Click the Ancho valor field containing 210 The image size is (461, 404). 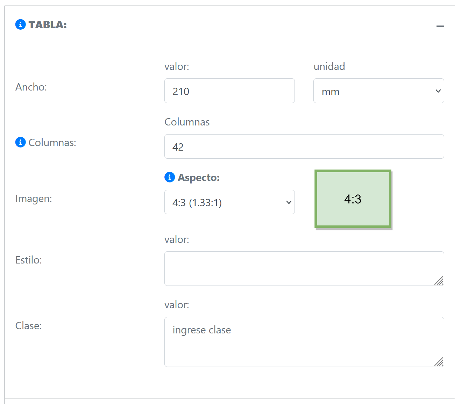click(x=229, y=91)
